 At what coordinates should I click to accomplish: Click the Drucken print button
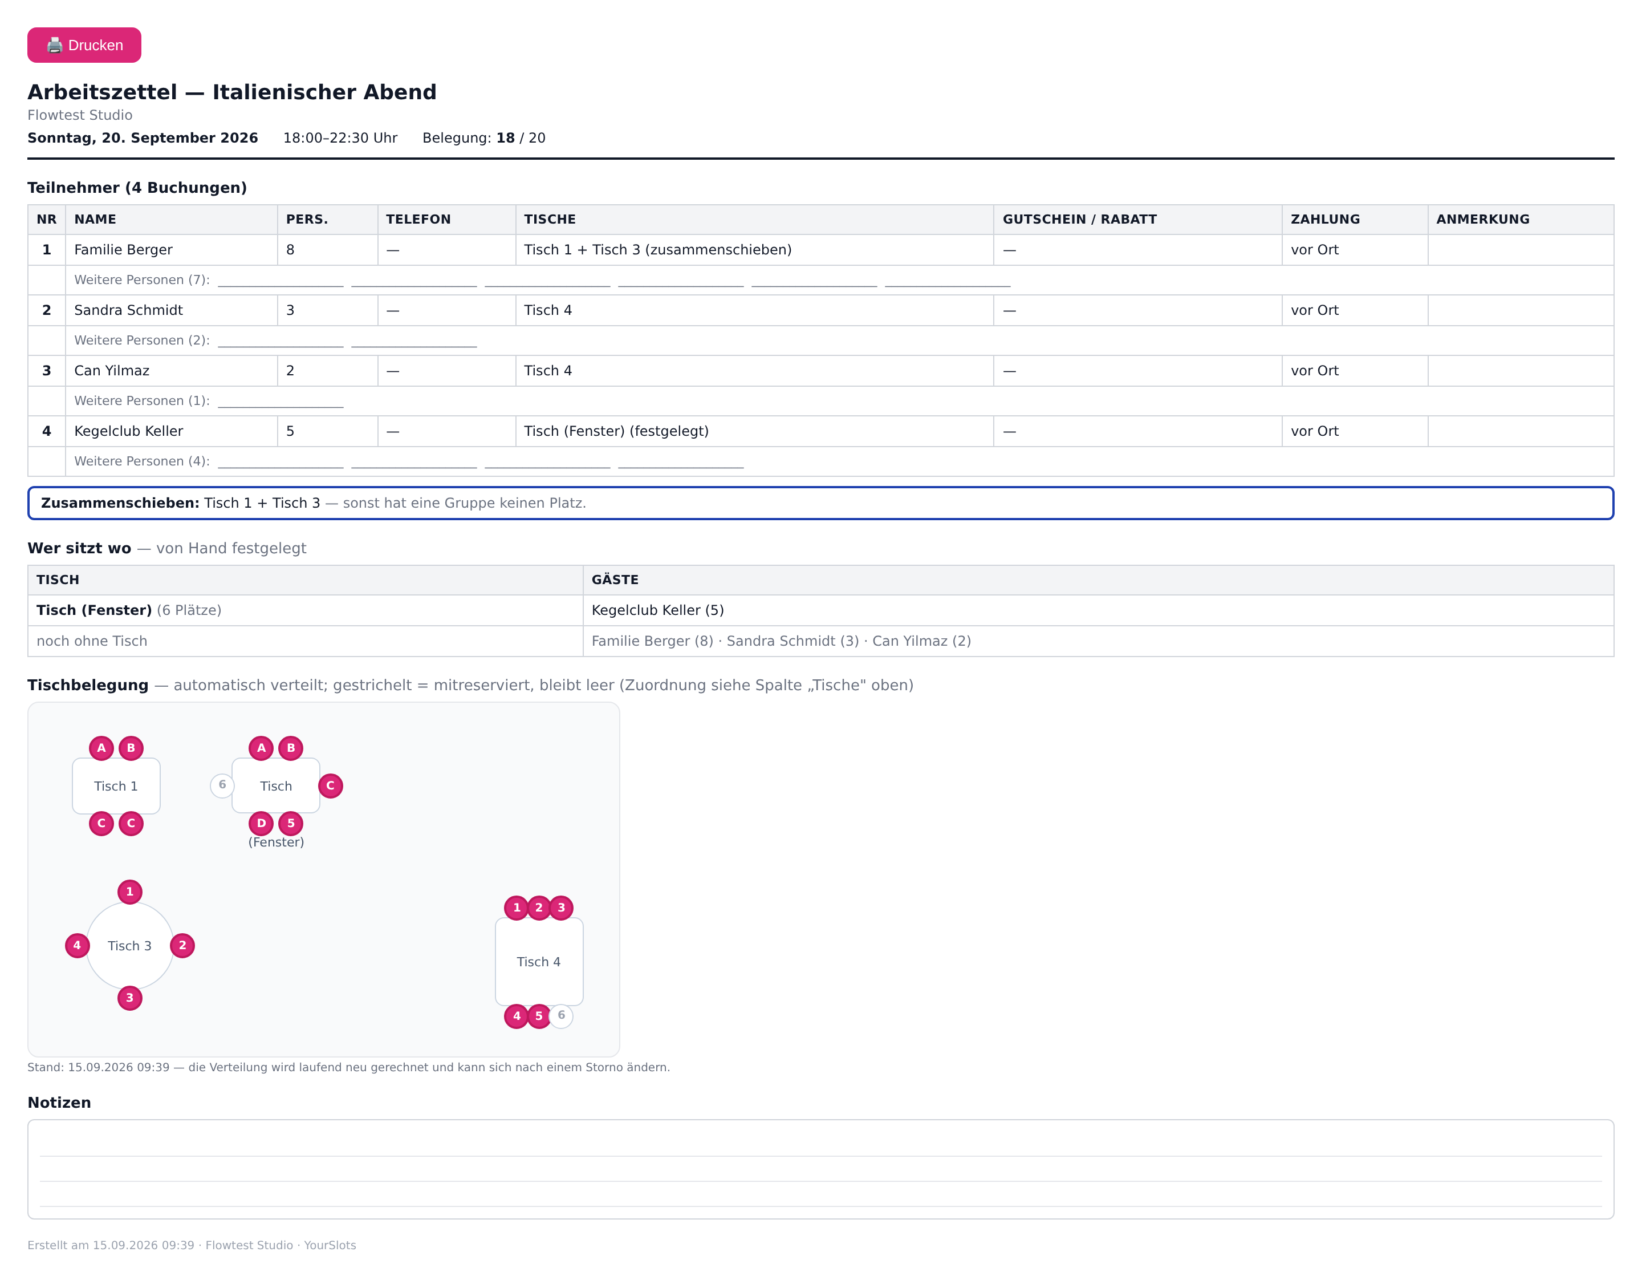(x=84, y=45)
